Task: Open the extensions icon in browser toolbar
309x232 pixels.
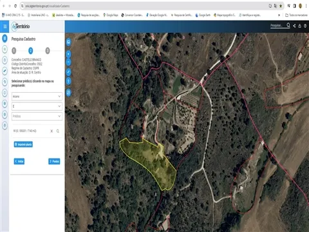Action: 289,6
